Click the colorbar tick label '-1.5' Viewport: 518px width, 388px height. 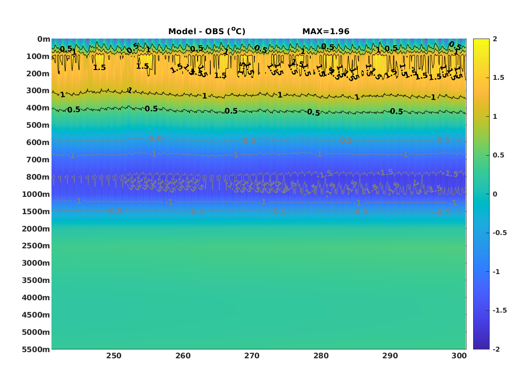(500, 310)
